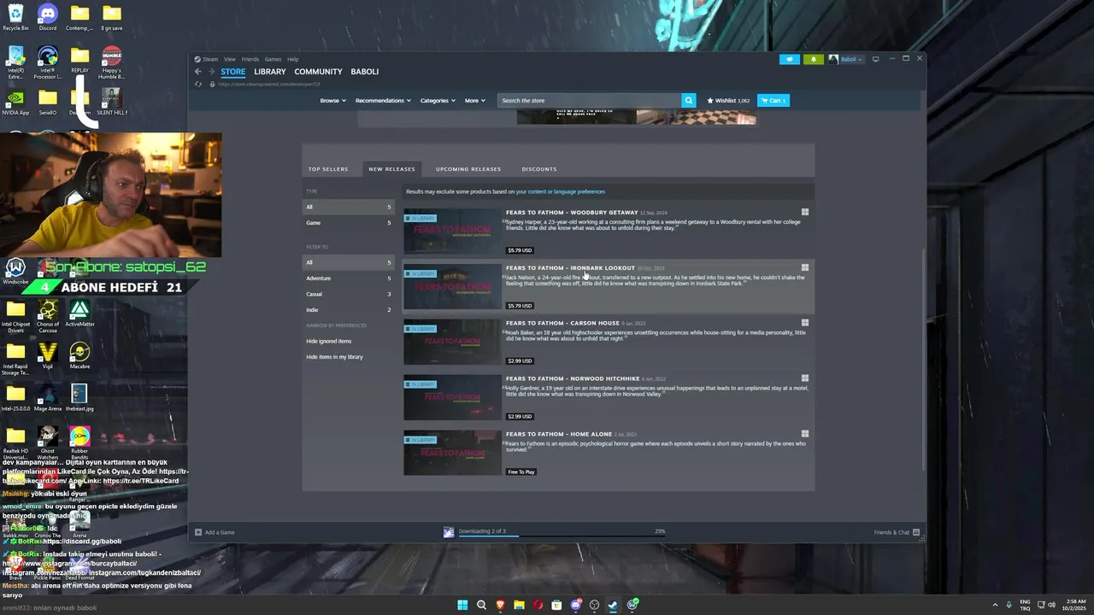Open the REPLAY folder on desktop
The height and width of the screenshot is (615, 1094).
79,60
